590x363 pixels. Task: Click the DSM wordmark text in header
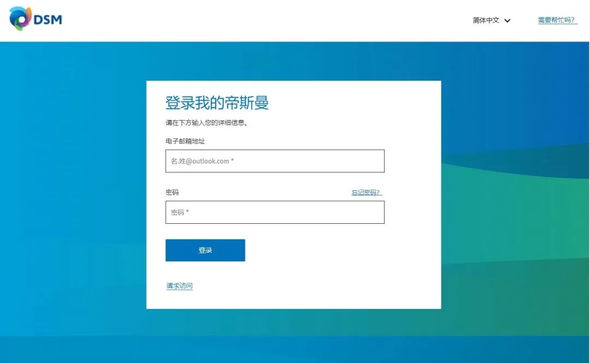coord(48,20)
